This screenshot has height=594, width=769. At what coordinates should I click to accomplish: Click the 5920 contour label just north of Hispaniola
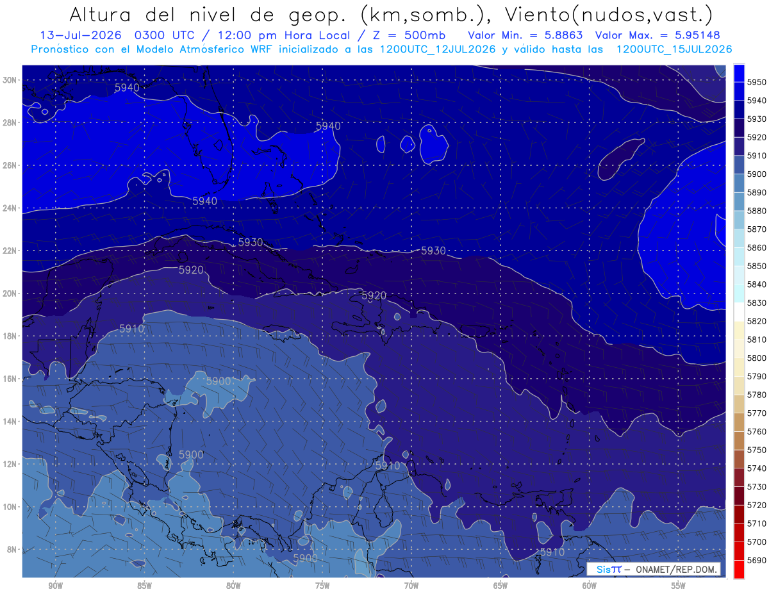click(x=374, y=295)
